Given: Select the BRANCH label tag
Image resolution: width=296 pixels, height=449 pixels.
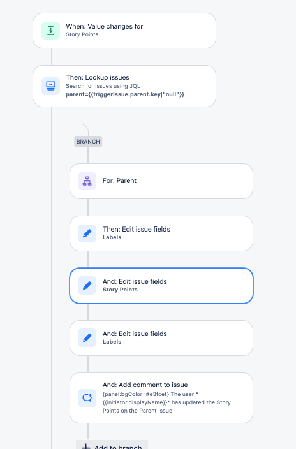Looking at the screenshot, I should click(88, 142).
